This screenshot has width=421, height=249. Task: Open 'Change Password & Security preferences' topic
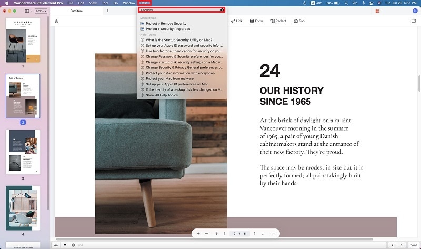click(x=182, y=56)
